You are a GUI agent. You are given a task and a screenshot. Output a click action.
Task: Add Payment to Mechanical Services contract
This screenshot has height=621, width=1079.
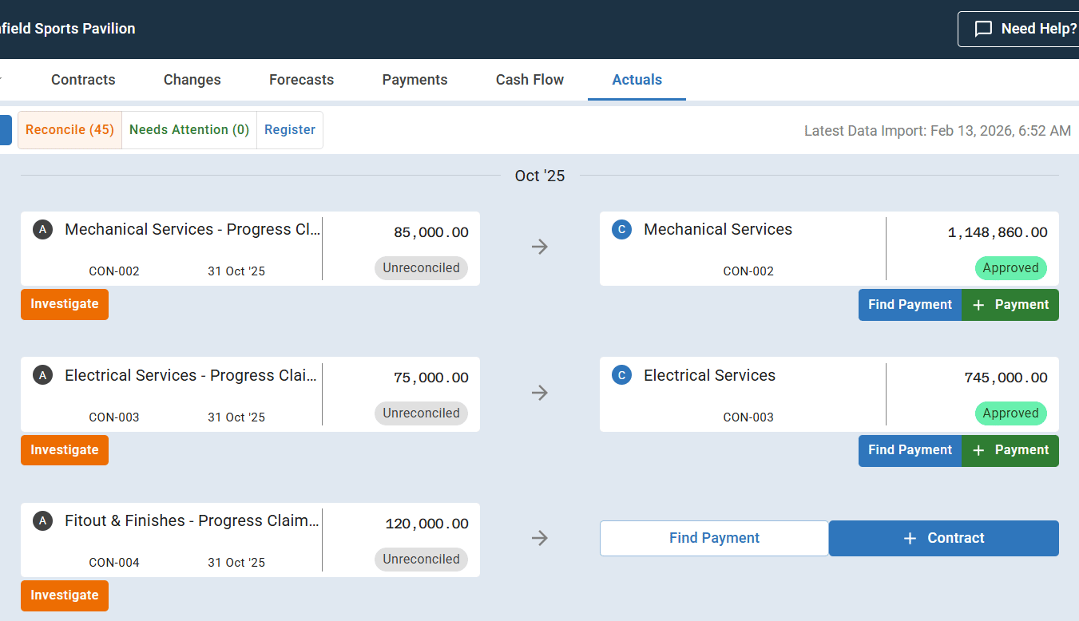tap(1010, 305)
